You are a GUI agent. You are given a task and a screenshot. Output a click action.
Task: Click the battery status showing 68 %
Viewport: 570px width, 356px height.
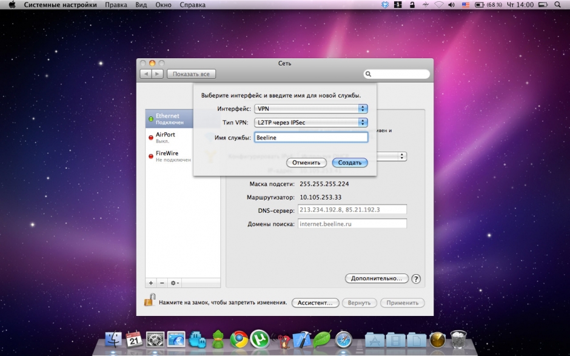(x=488, y=5)
